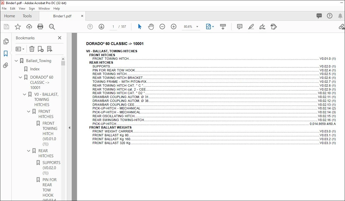
Task: Toggle the Bookmarks panel icon in sidebar
Action: [x=6, y=54]
